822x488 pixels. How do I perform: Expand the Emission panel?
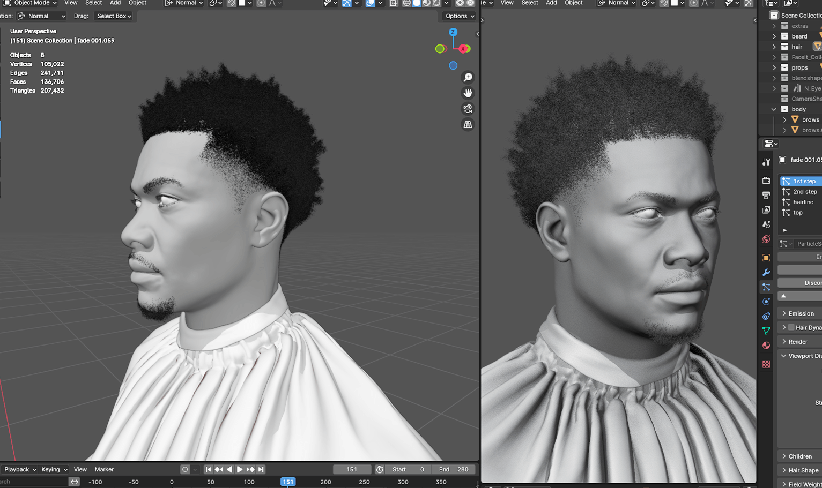point(800,313)
